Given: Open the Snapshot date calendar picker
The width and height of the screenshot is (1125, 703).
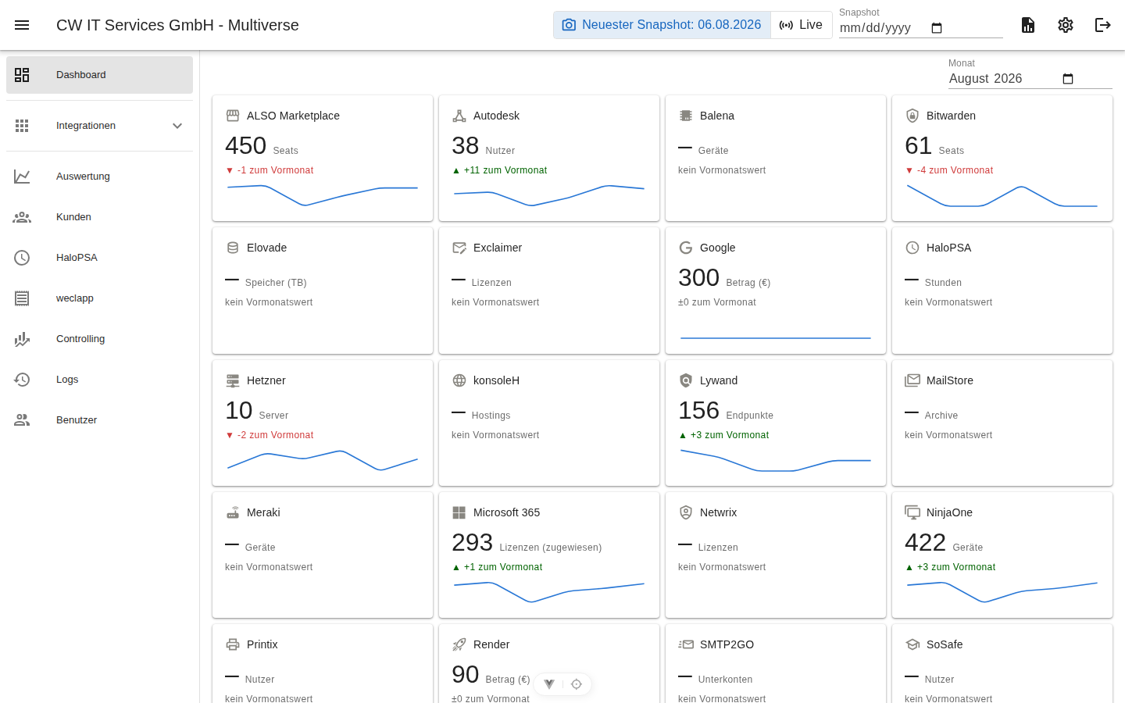Looking at the screenshot, I should pyautogui.click(x=937, y=28).
